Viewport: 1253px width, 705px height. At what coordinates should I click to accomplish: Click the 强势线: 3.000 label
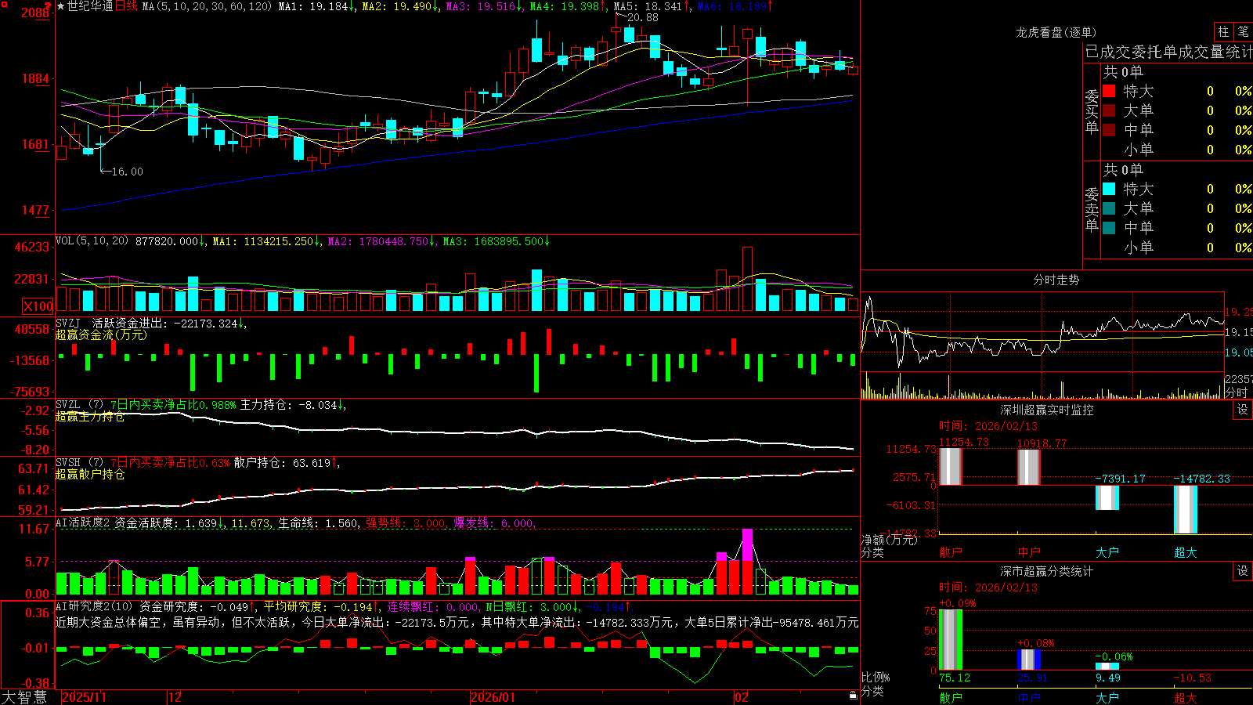pyautogui.click(x=408, y=523)
